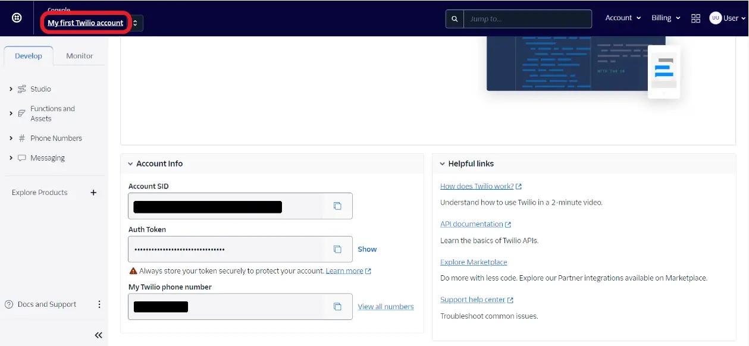The image size is (749, 346).
Task: Switch to the Monitor tab
Action: point(80,56)
